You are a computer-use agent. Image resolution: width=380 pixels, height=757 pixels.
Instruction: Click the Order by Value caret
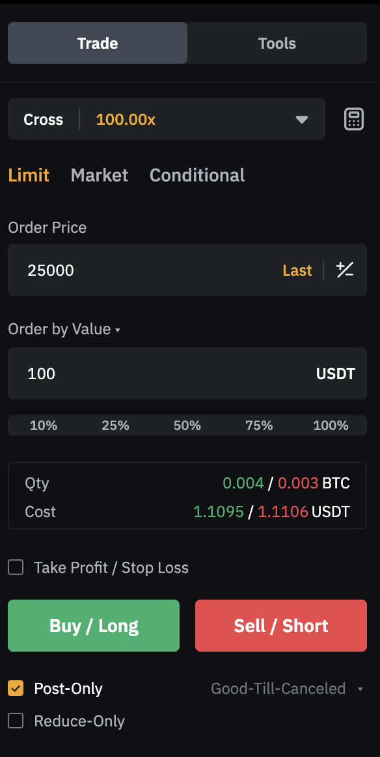tap(117, 330)
